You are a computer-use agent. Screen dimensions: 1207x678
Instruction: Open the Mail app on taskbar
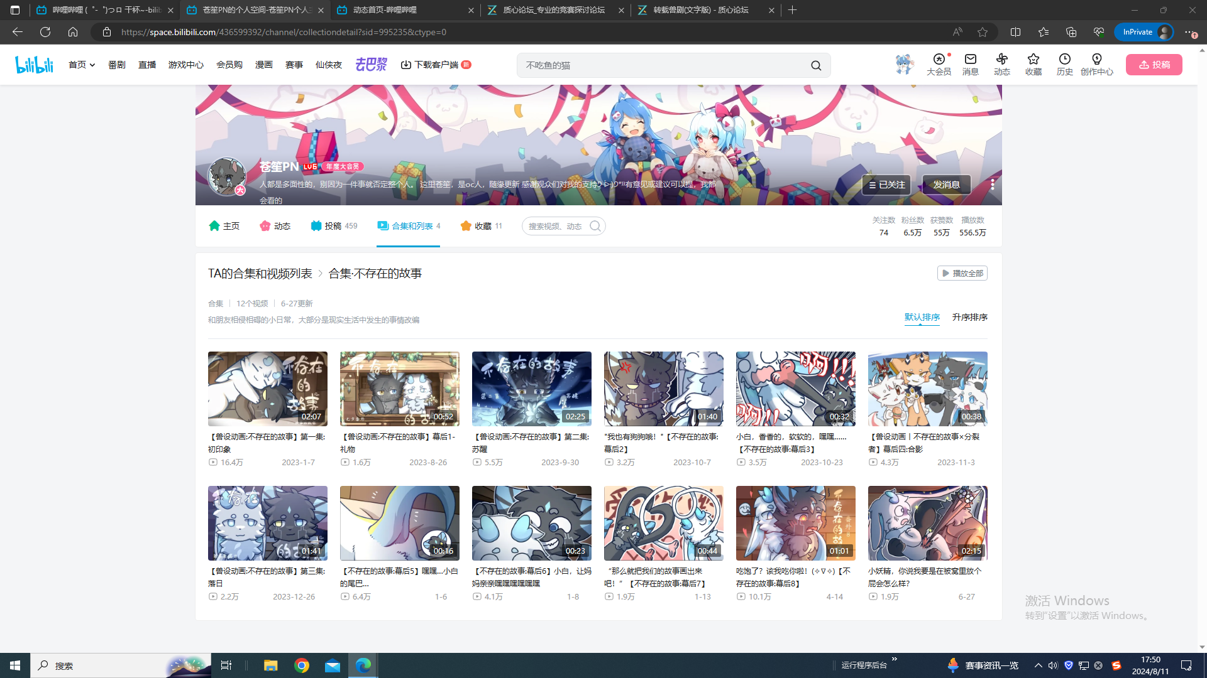[x=333, y=665]
